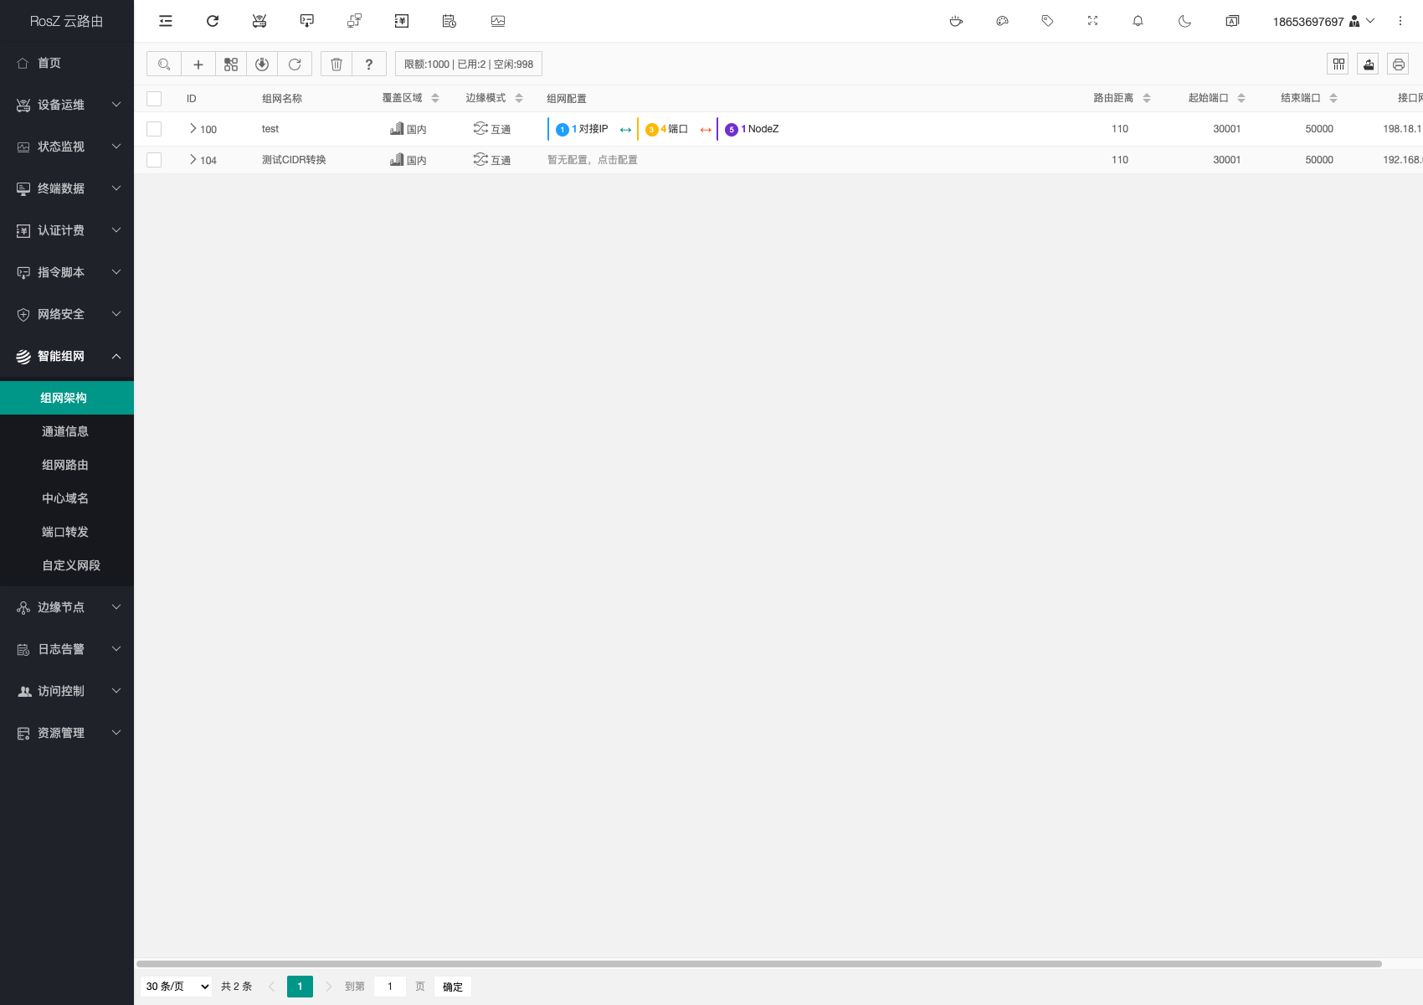Click the search icon in the table toolbar
Image resolution: width=1423 pixels, height=1005 pixels.
pos(164,64)
